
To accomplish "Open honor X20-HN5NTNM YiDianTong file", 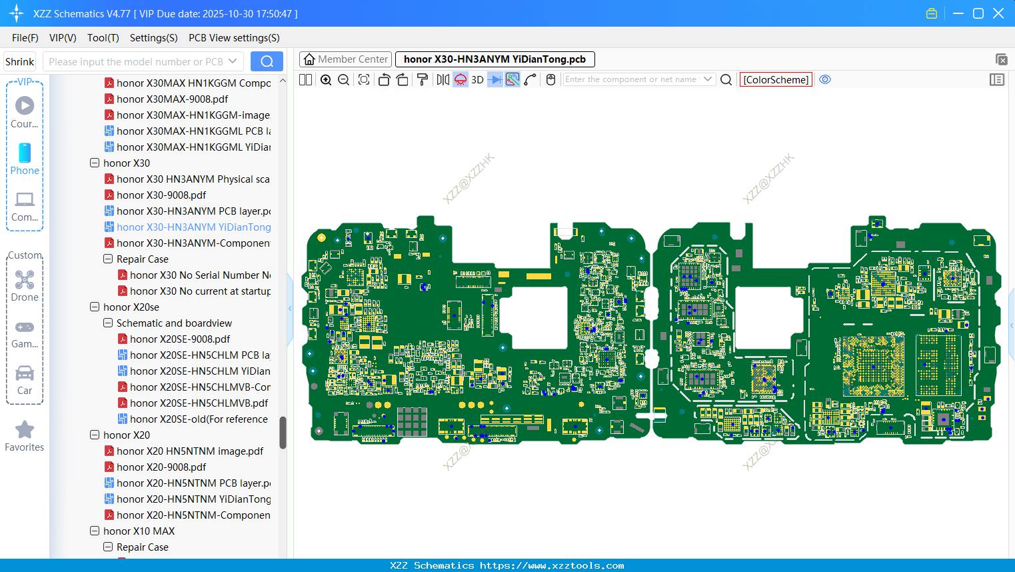I will 188,499.
